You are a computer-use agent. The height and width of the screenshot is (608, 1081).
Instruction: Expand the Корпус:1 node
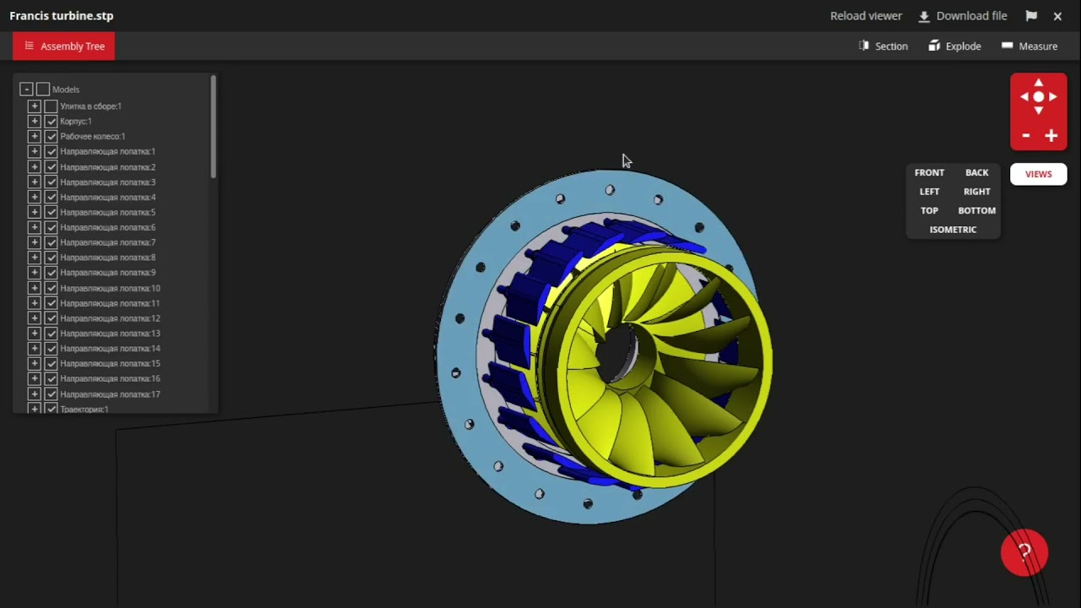34,122
